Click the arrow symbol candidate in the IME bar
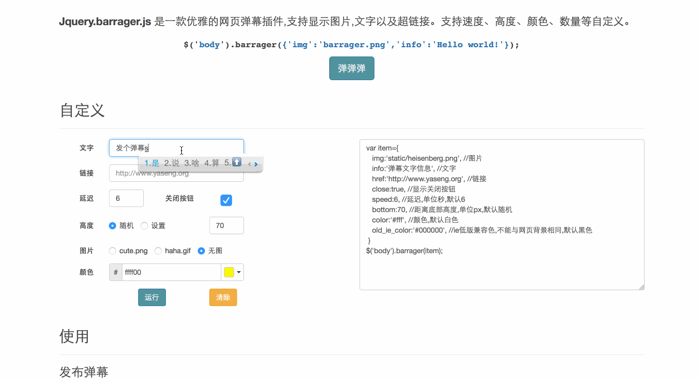The width and height of the screenshot is (699, 378). [236, 163]
